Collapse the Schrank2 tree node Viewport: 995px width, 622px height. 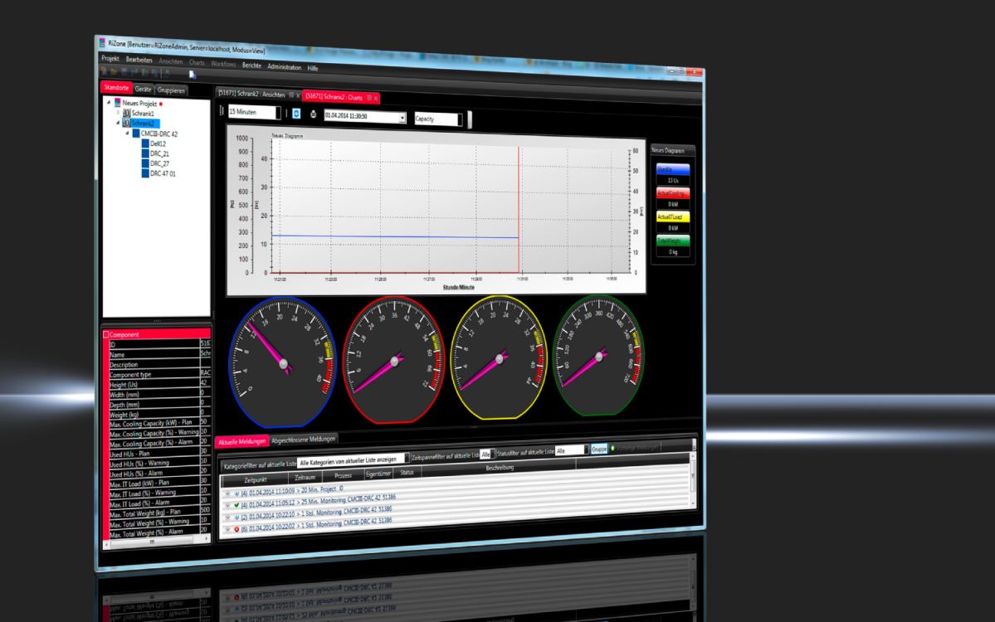(x=118, y=123)
